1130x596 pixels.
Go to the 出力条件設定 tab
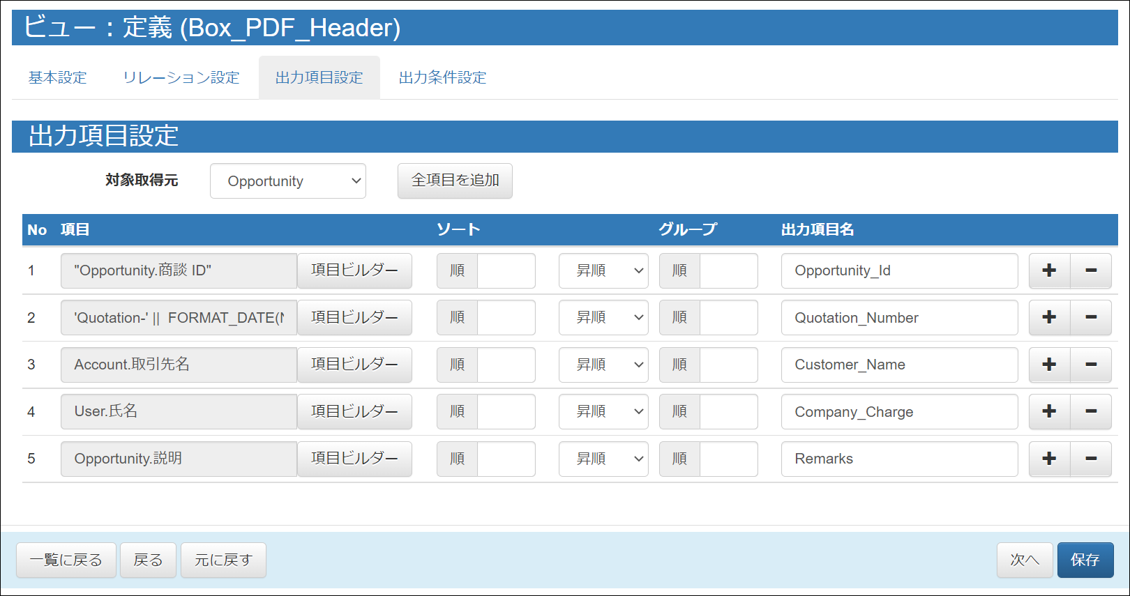point(442,77)
